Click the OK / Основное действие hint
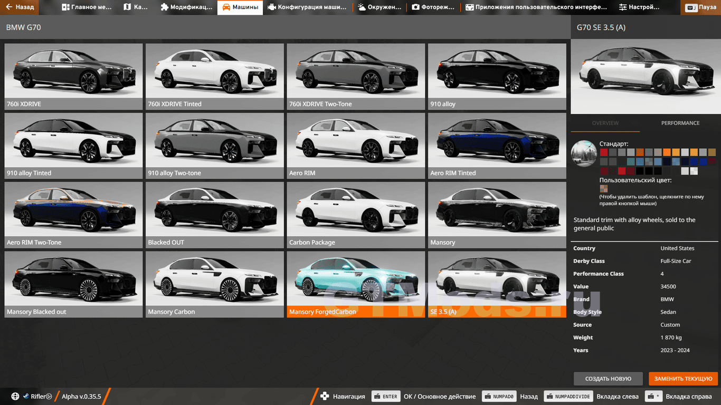This screenshot has width=721, height=405. (x=440, y=397)
